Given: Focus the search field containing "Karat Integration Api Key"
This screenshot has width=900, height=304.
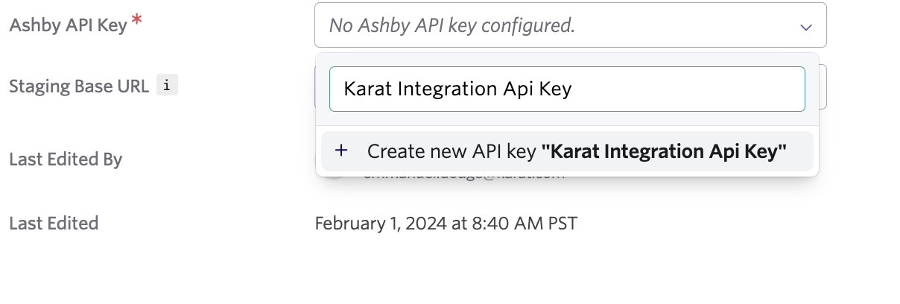Looking at the screenshot, I should tap(567, 89).
